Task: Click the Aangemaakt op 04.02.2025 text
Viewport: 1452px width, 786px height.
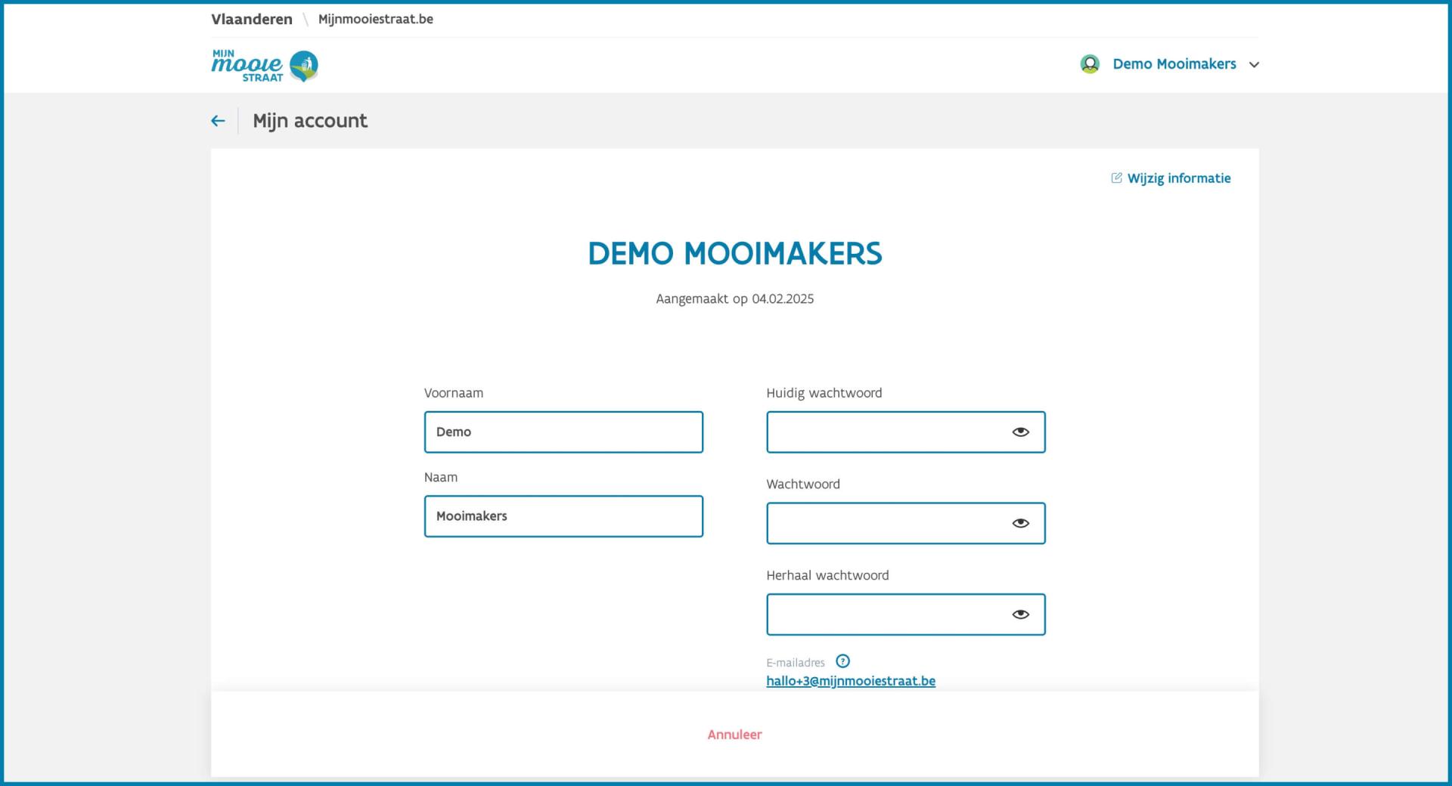Action: [x=735, y=299]
